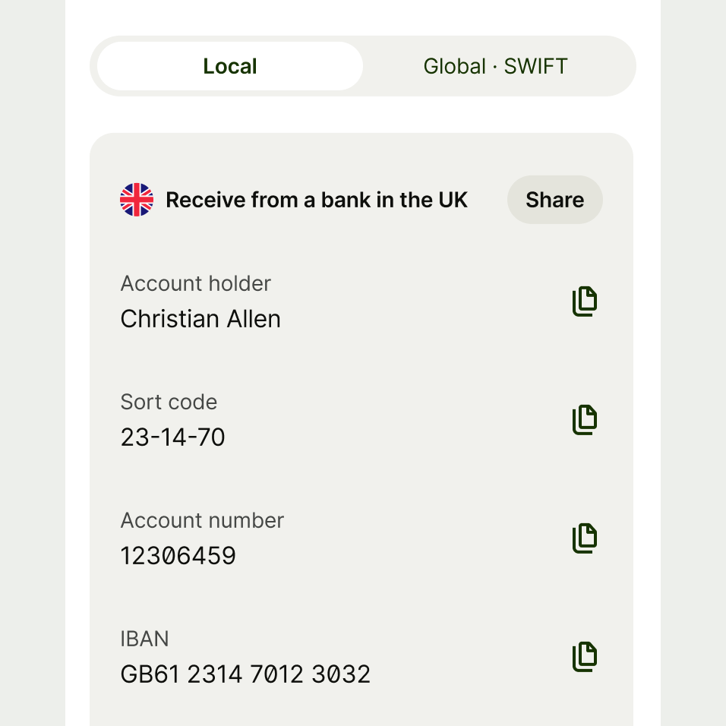
Task: Click the 'IBAN' field label
Action: pos(144,639)
